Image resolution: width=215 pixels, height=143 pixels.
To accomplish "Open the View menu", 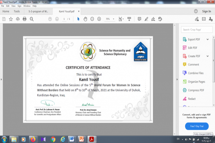I will pos(13,6).
